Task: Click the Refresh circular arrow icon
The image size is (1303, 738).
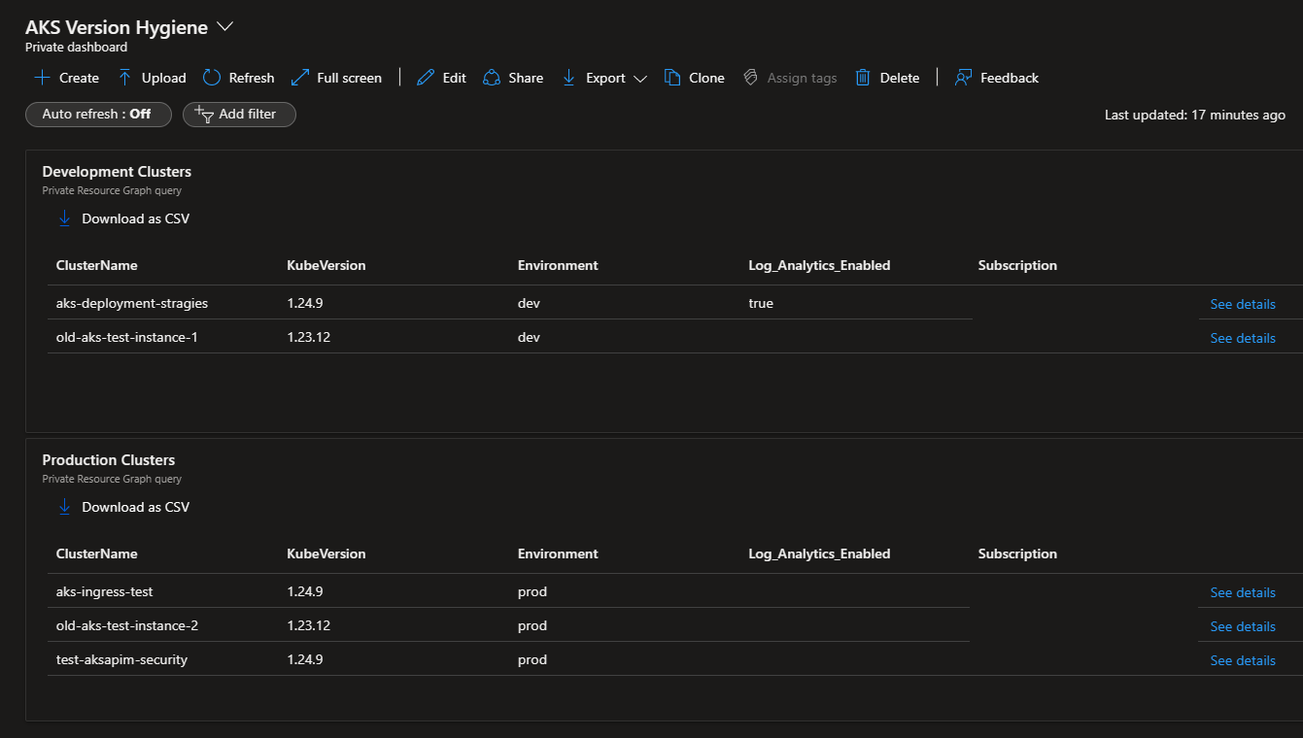Action: pos(212,78)
